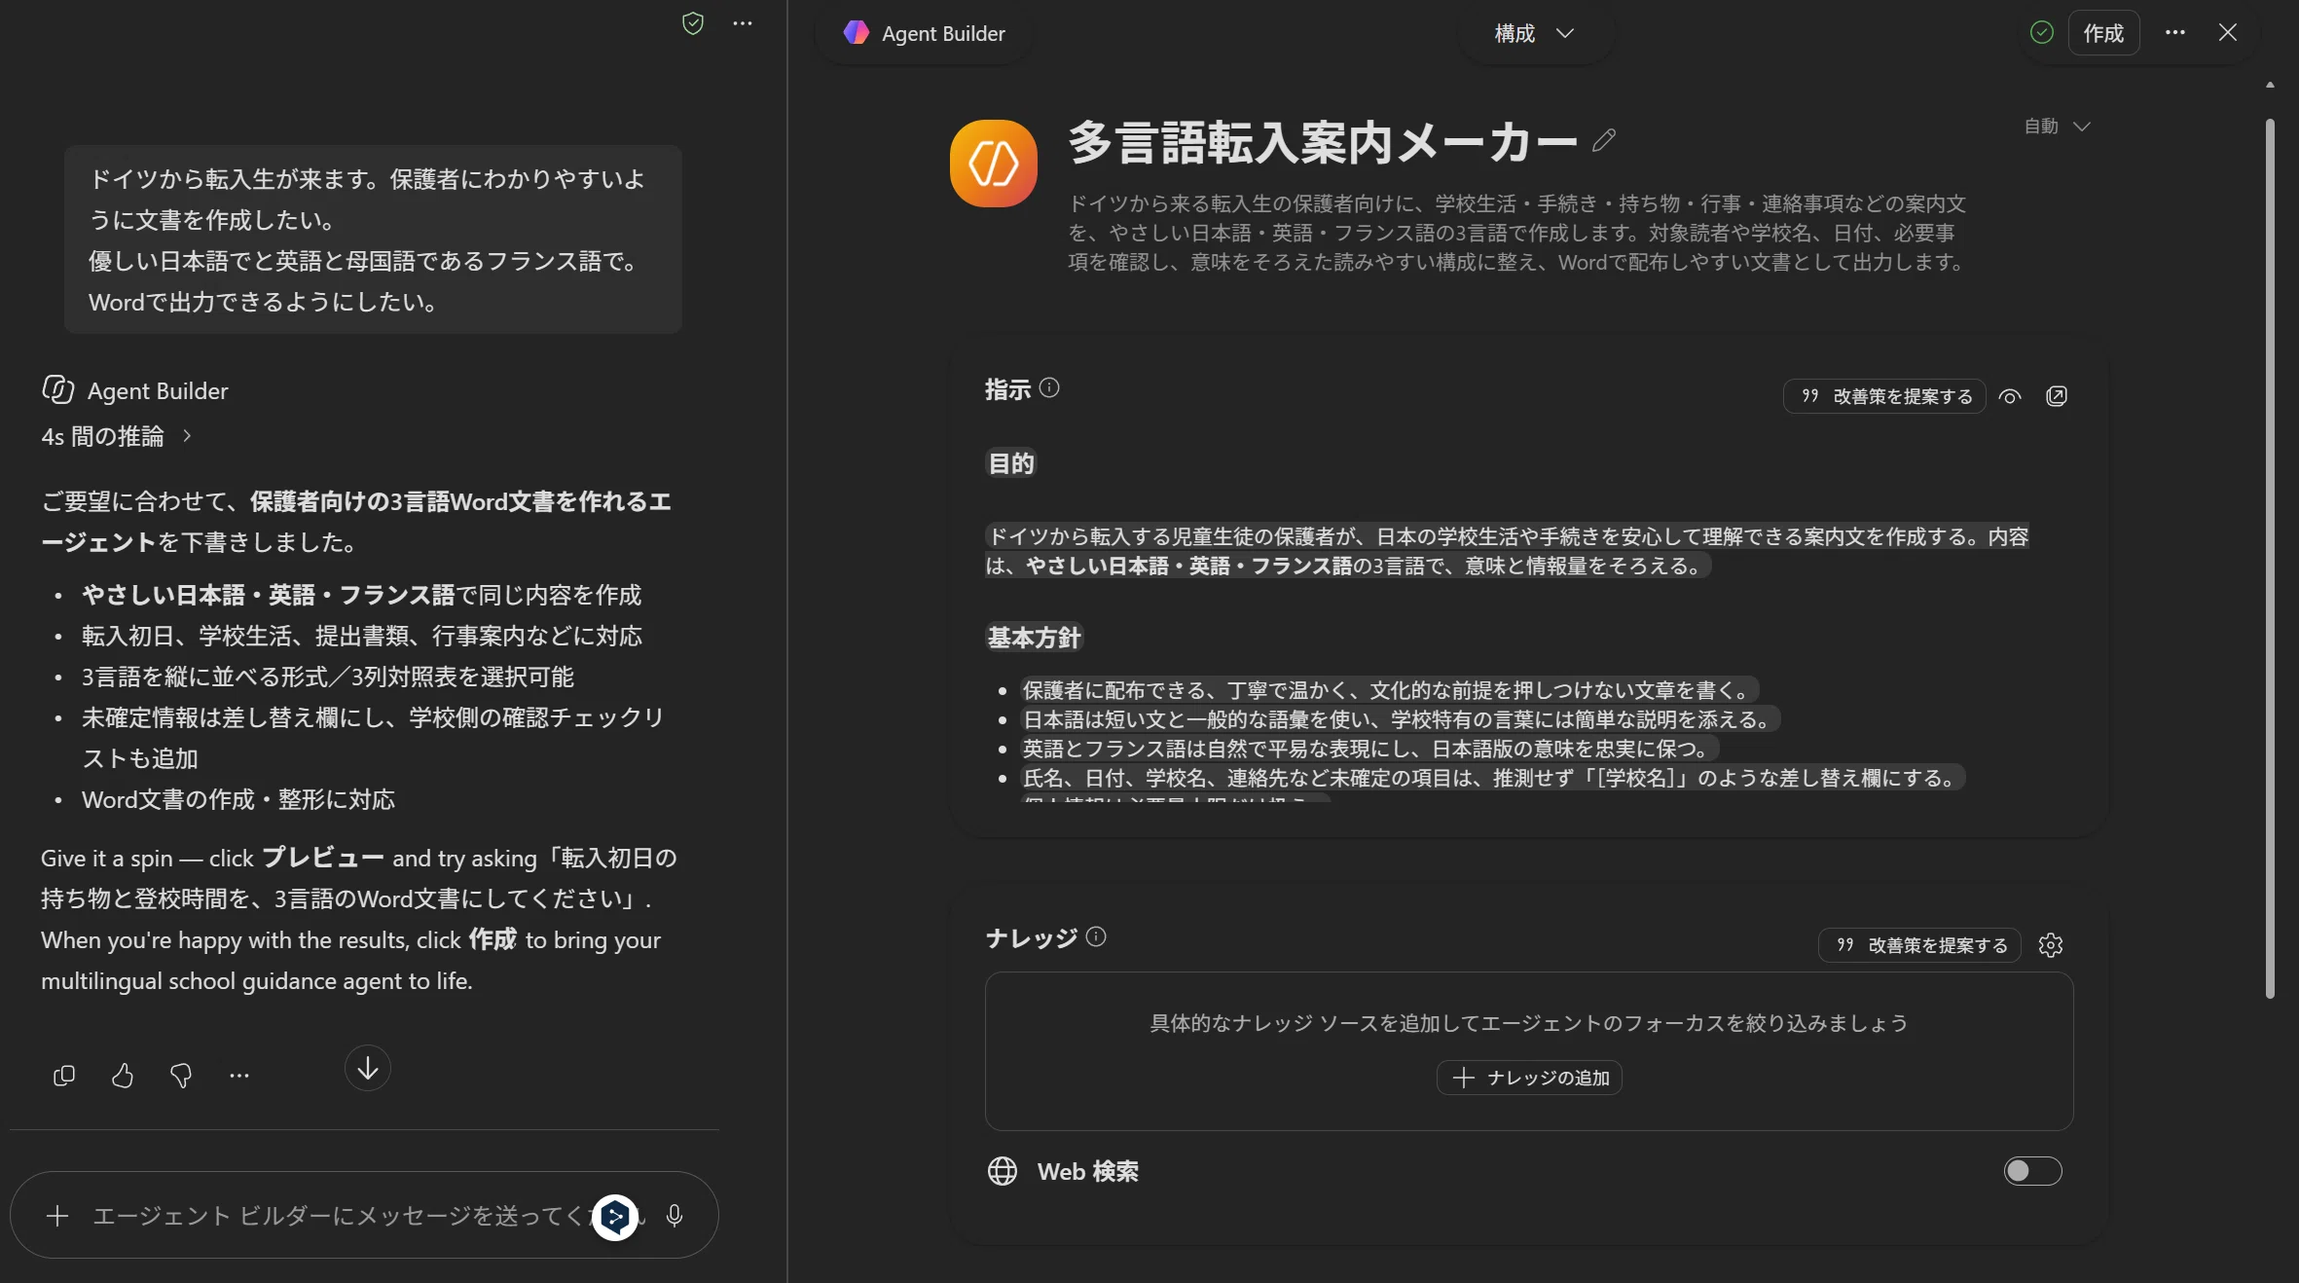Click the right panel vertical scrollbar
Image resolution: width=2299 pixels, height=1283 pixels.
pos(2270,559)
